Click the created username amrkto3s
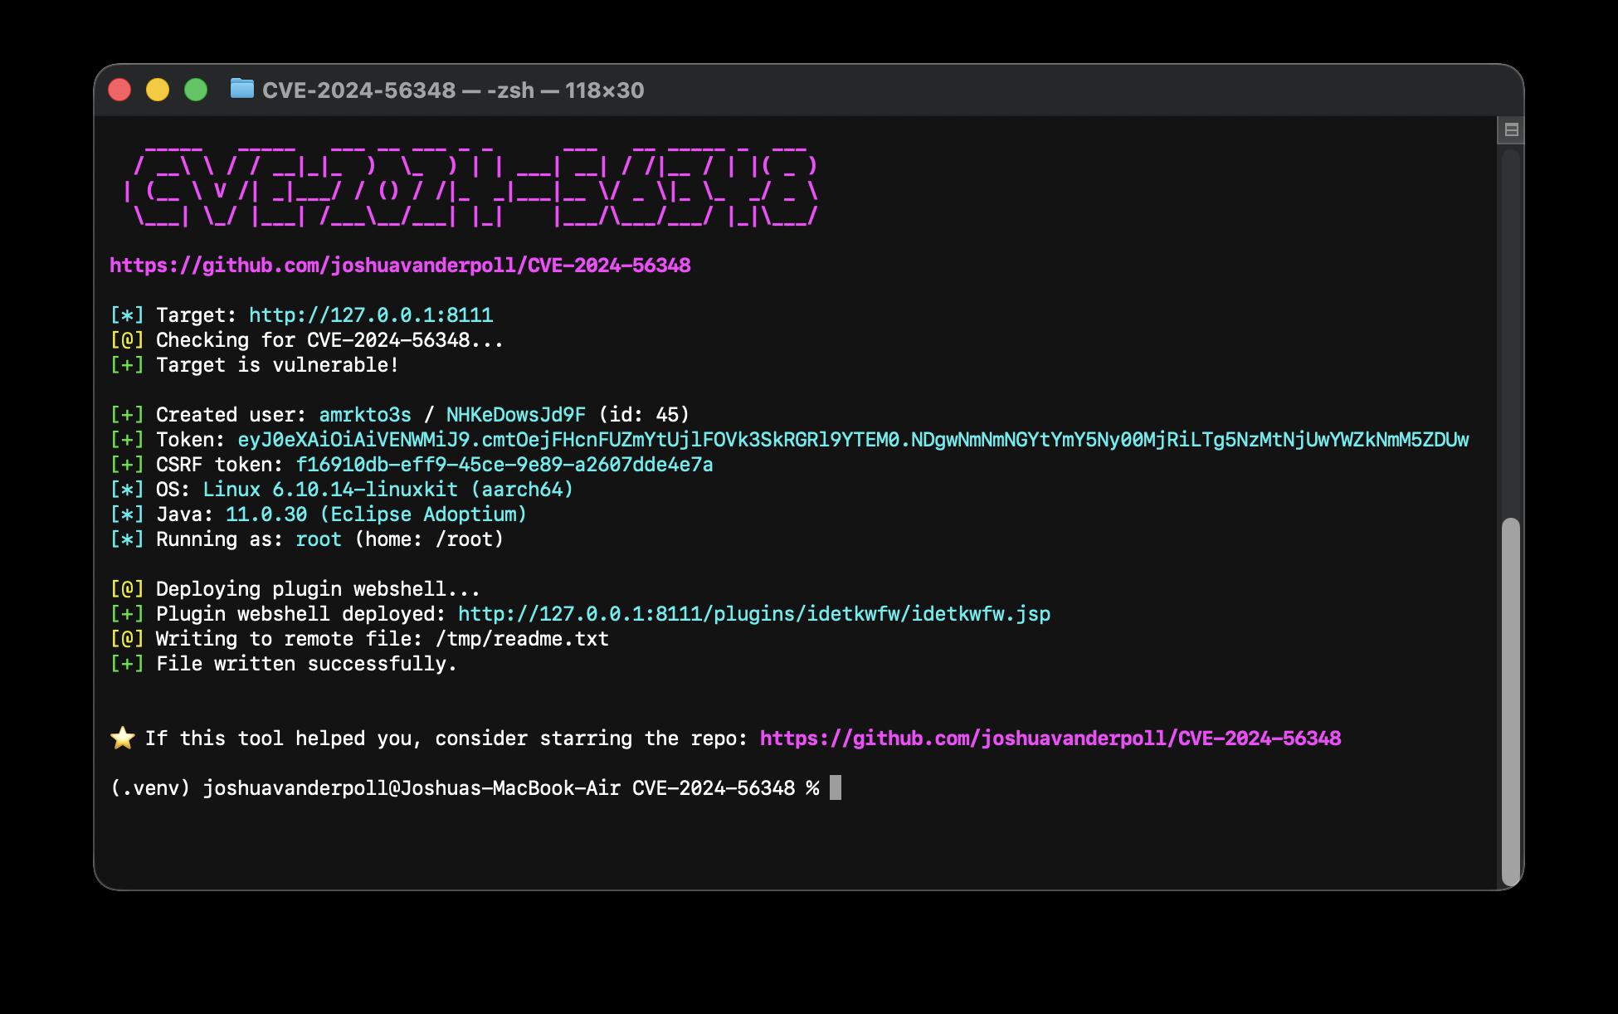Image resolution: width=1618 pixels, height=1014 pixels. click(364, 415)
